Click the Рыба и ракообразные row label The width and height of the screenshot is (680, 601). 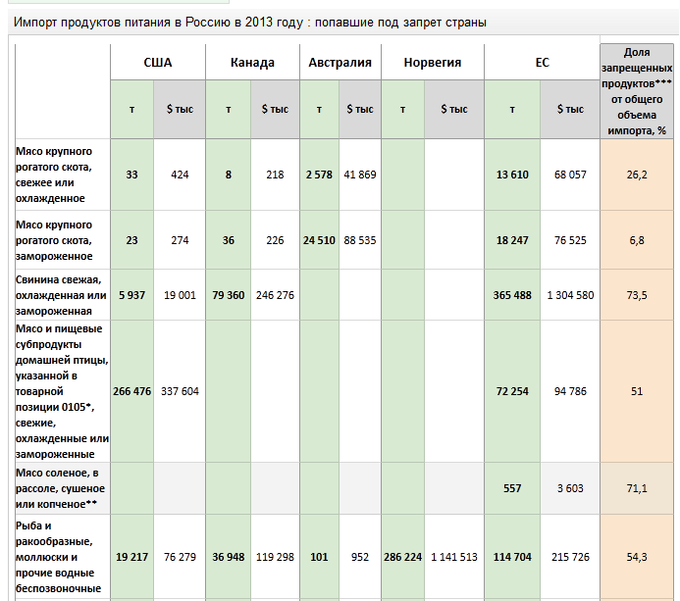(59, 557)
